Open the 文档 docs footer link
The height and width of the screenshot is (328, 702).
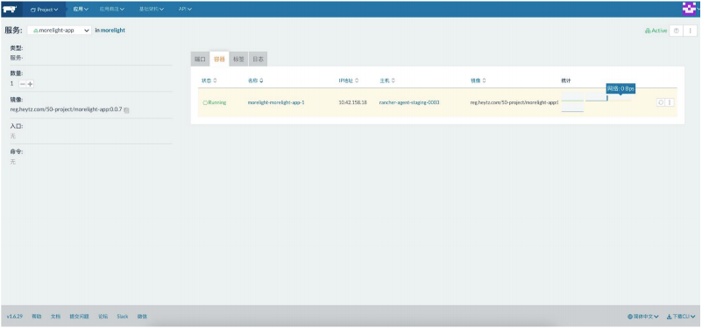[x=55, y=317]
